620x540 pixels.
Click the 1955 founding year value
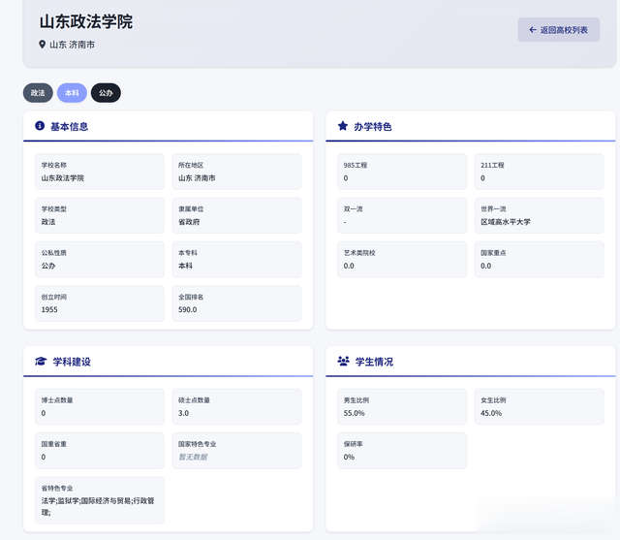[49, 310]
